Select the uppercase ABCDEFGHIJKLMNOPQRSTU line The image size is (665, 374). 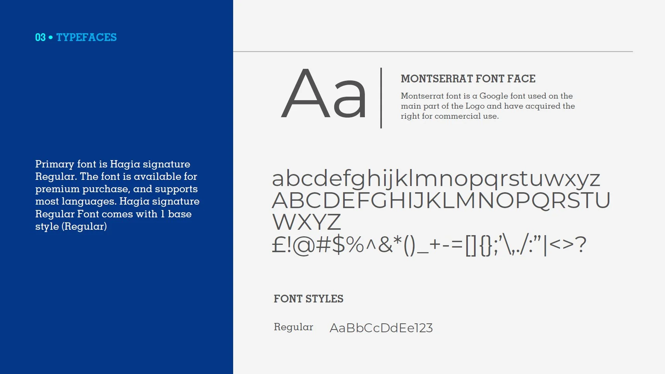click(x=441, y=201)
